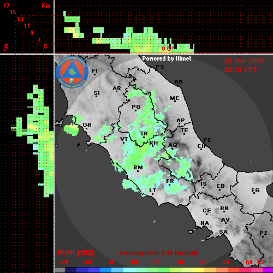Viewport: 273px width, 273px height.
Task: Click the CH city label
Action: [201, 146]
